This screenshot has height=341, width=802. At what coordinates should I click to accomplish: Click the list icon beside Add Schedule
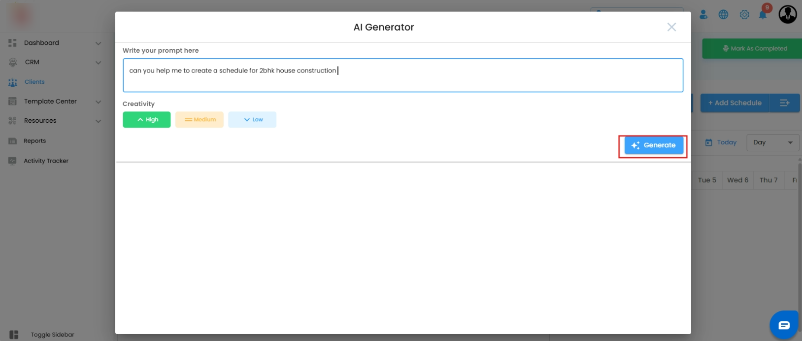(x=784, y=103)
